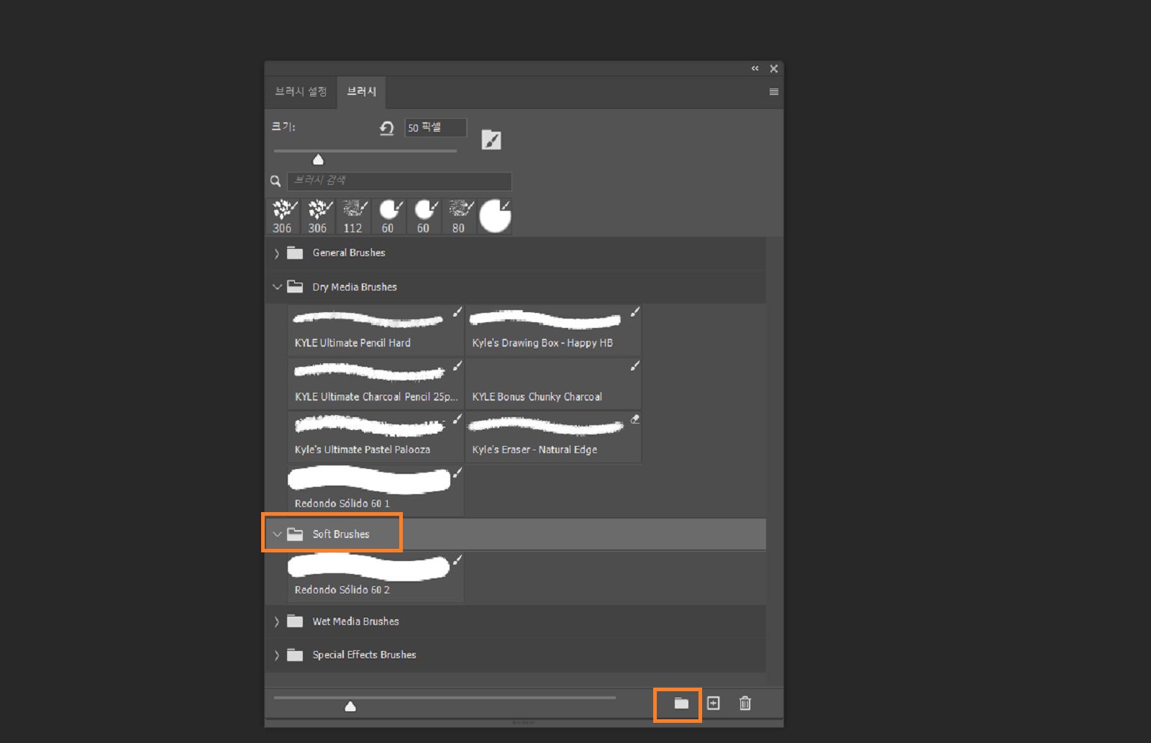Pick the recent brush preset numbered 80

458,216
